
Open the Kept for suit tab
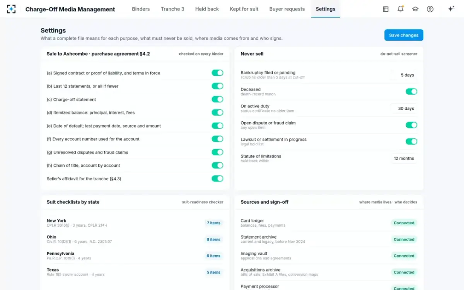[x=244, y=9]
